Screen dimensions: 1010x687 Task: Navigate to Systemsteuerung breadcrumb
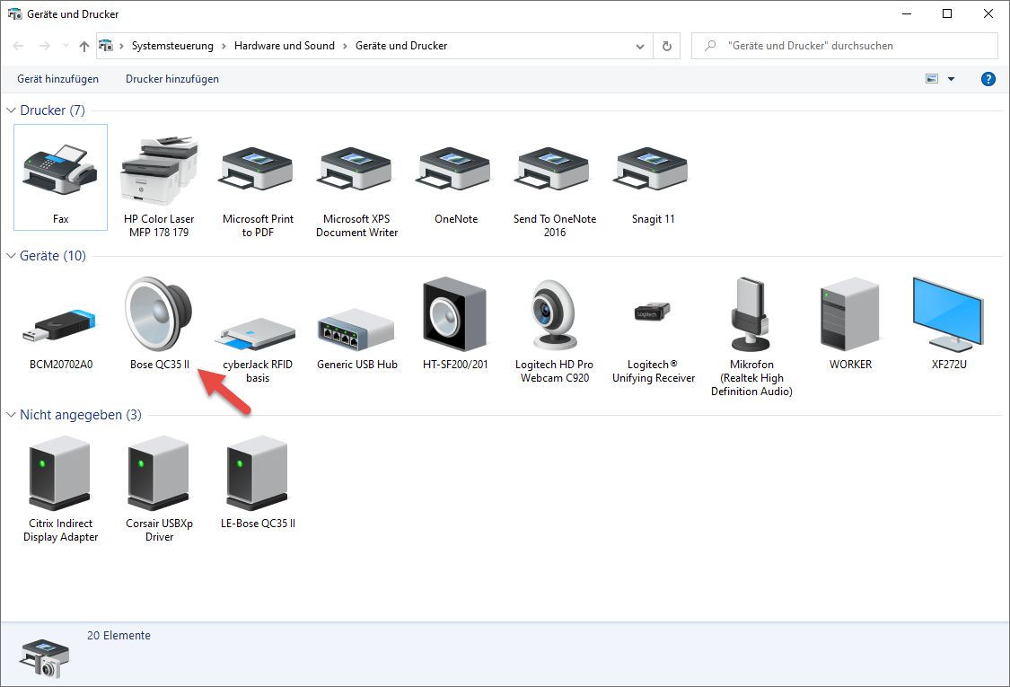(172, 46)
